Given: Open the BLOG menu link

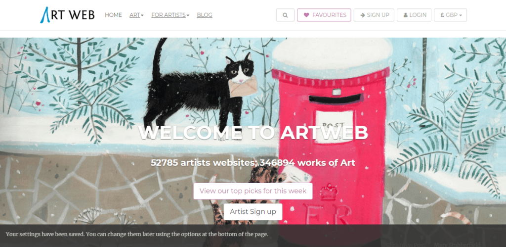Looking at the screenshot, I should pyautogui.click(x=205, y=15).
